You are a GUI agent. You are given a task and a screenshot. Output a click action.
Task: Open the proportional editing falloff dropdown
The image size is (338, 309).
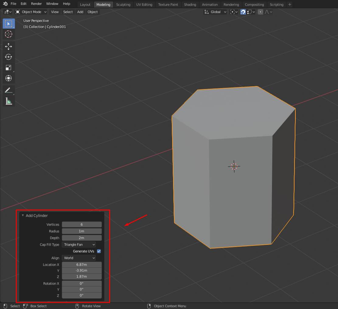point(268,12)
